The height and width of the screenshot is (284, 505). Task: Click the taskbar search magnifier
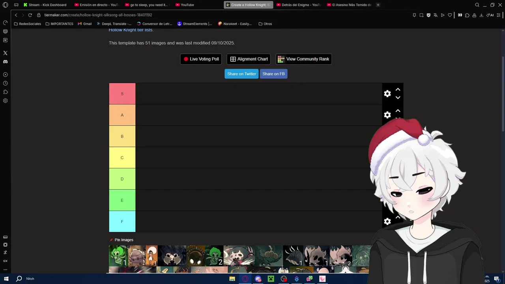(x=19, y=279)
